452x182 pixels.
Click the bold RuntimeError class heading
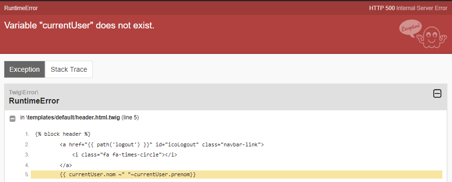click(34, 101)
